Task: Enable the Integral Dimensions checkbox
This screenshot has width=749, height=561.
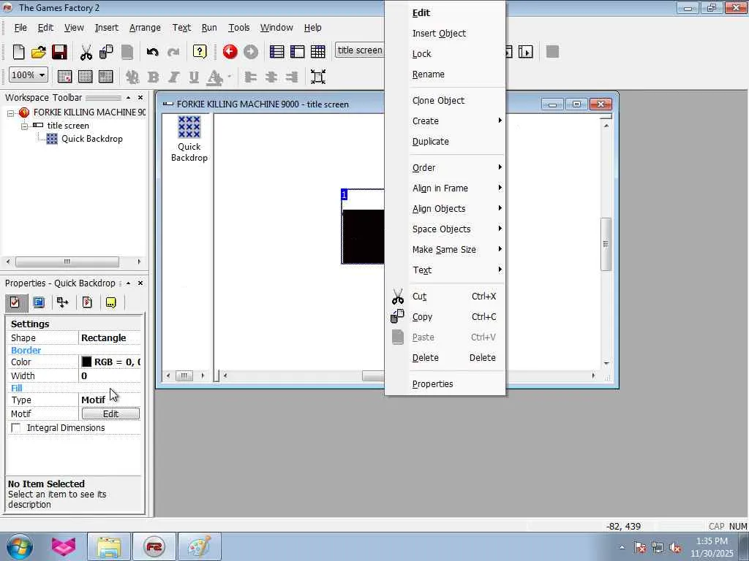Action: point(16,428)
